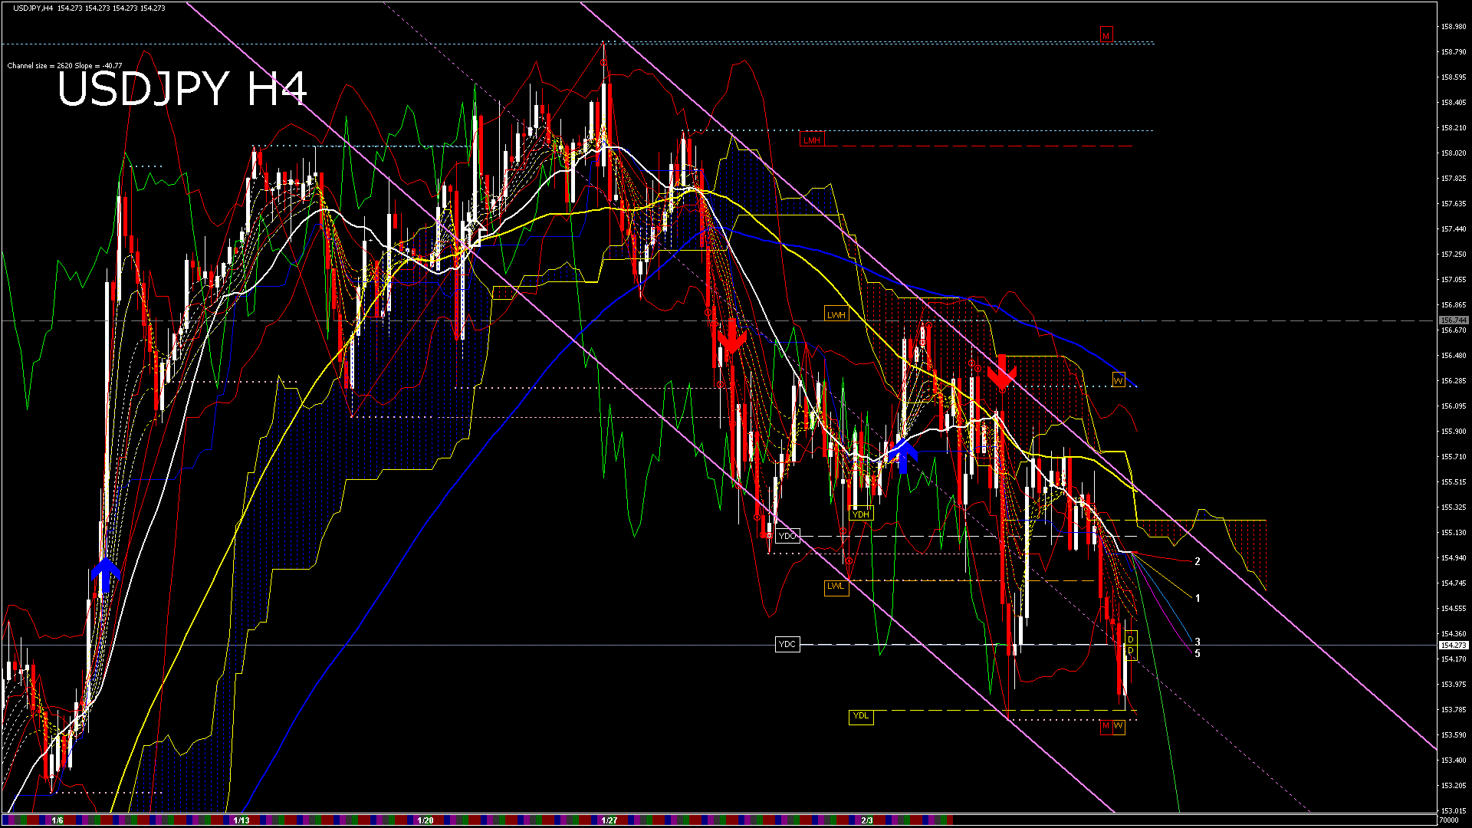
Task: Select the YDC level label
Action: 787,644
